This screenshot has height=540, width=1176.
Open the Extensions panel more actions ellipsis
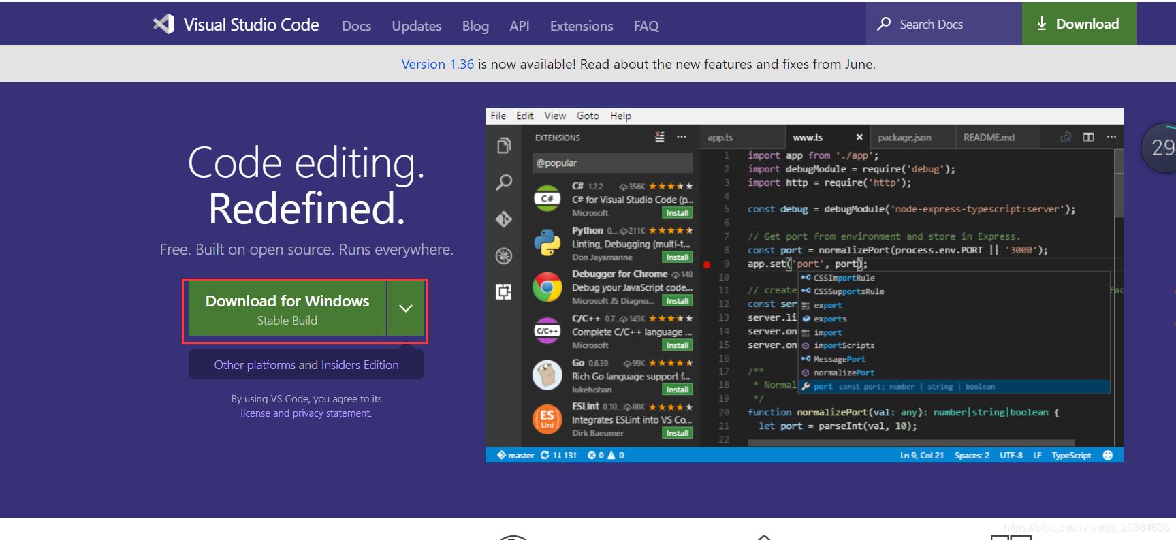682,137
